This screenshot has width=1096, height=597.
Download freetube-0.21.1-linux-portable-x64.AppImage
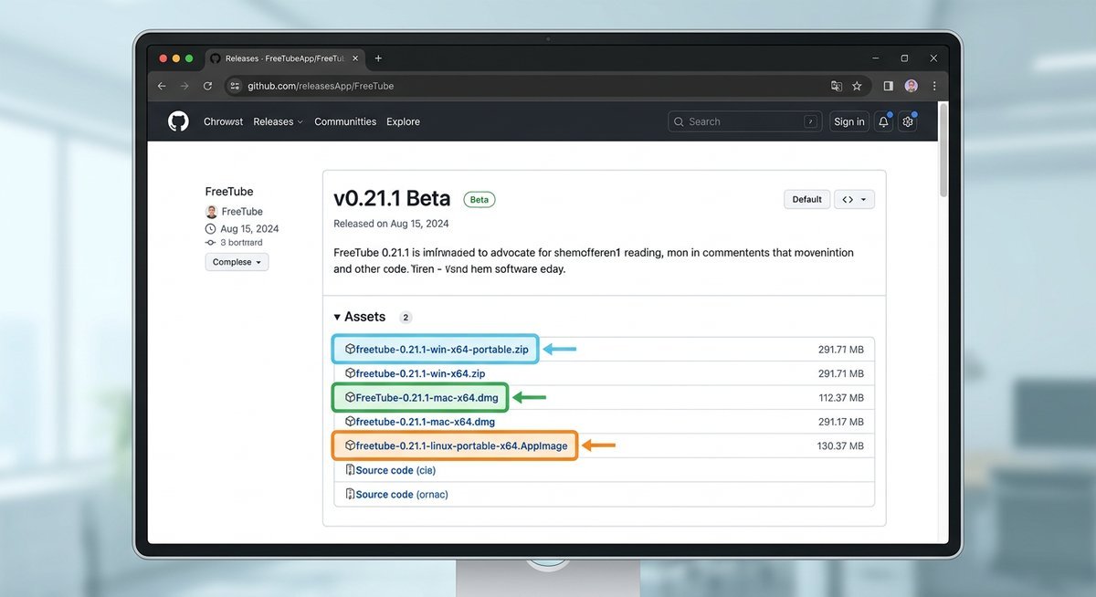coord(461,446)
